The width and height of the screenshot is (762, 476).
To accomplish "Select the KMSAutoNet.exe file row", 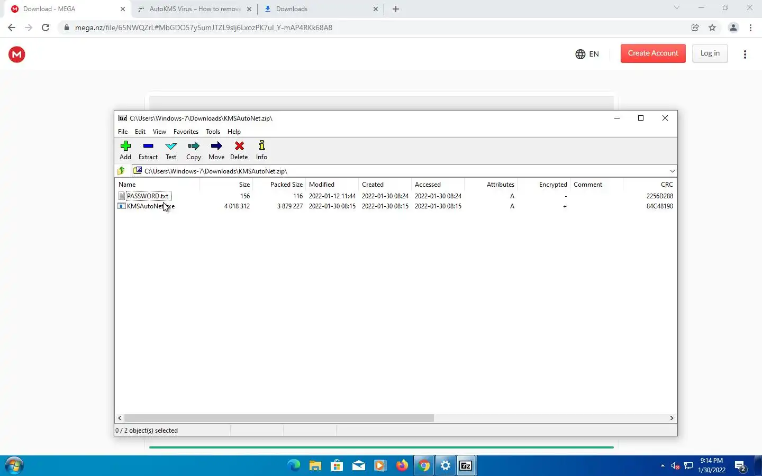I will click(x=396, y=206).
